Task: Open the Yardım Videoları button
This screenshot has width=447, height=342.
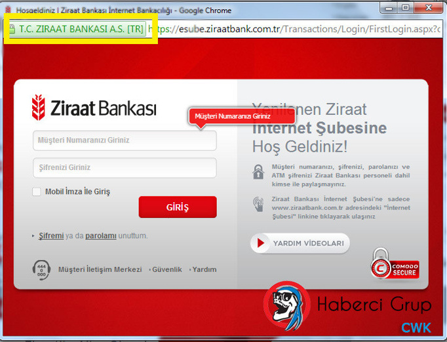Action: click(x=300, y=244)
